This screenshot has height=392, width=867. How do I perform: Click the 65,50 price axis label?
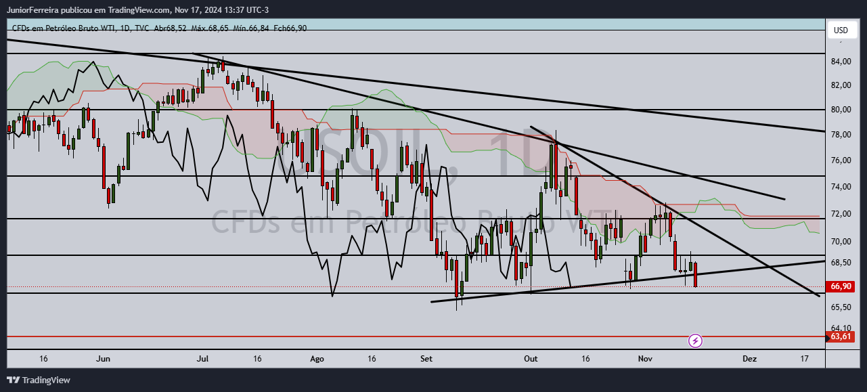click(x=841, y=307)
